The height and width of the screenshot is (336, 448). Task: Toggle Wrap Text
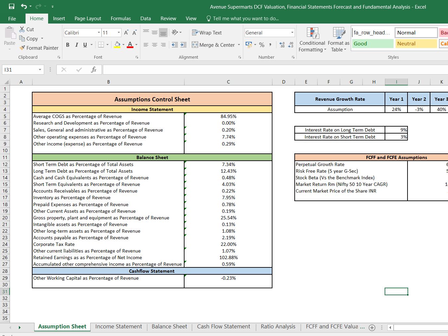click(x=207, y=32)
